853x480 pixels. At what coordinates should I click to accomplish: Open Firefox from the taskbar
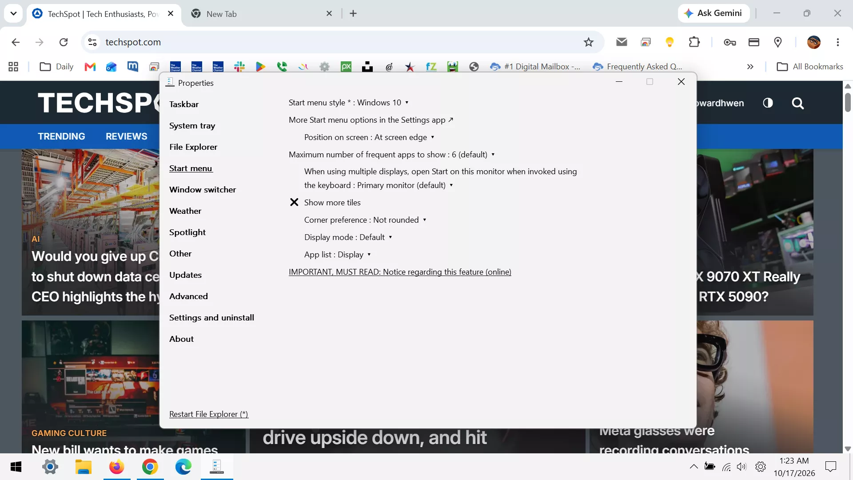[117, 467]
